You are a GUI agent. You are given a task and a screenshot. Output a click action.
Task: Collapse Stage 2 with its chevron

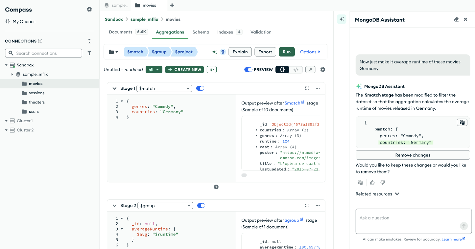click(114, 206)
